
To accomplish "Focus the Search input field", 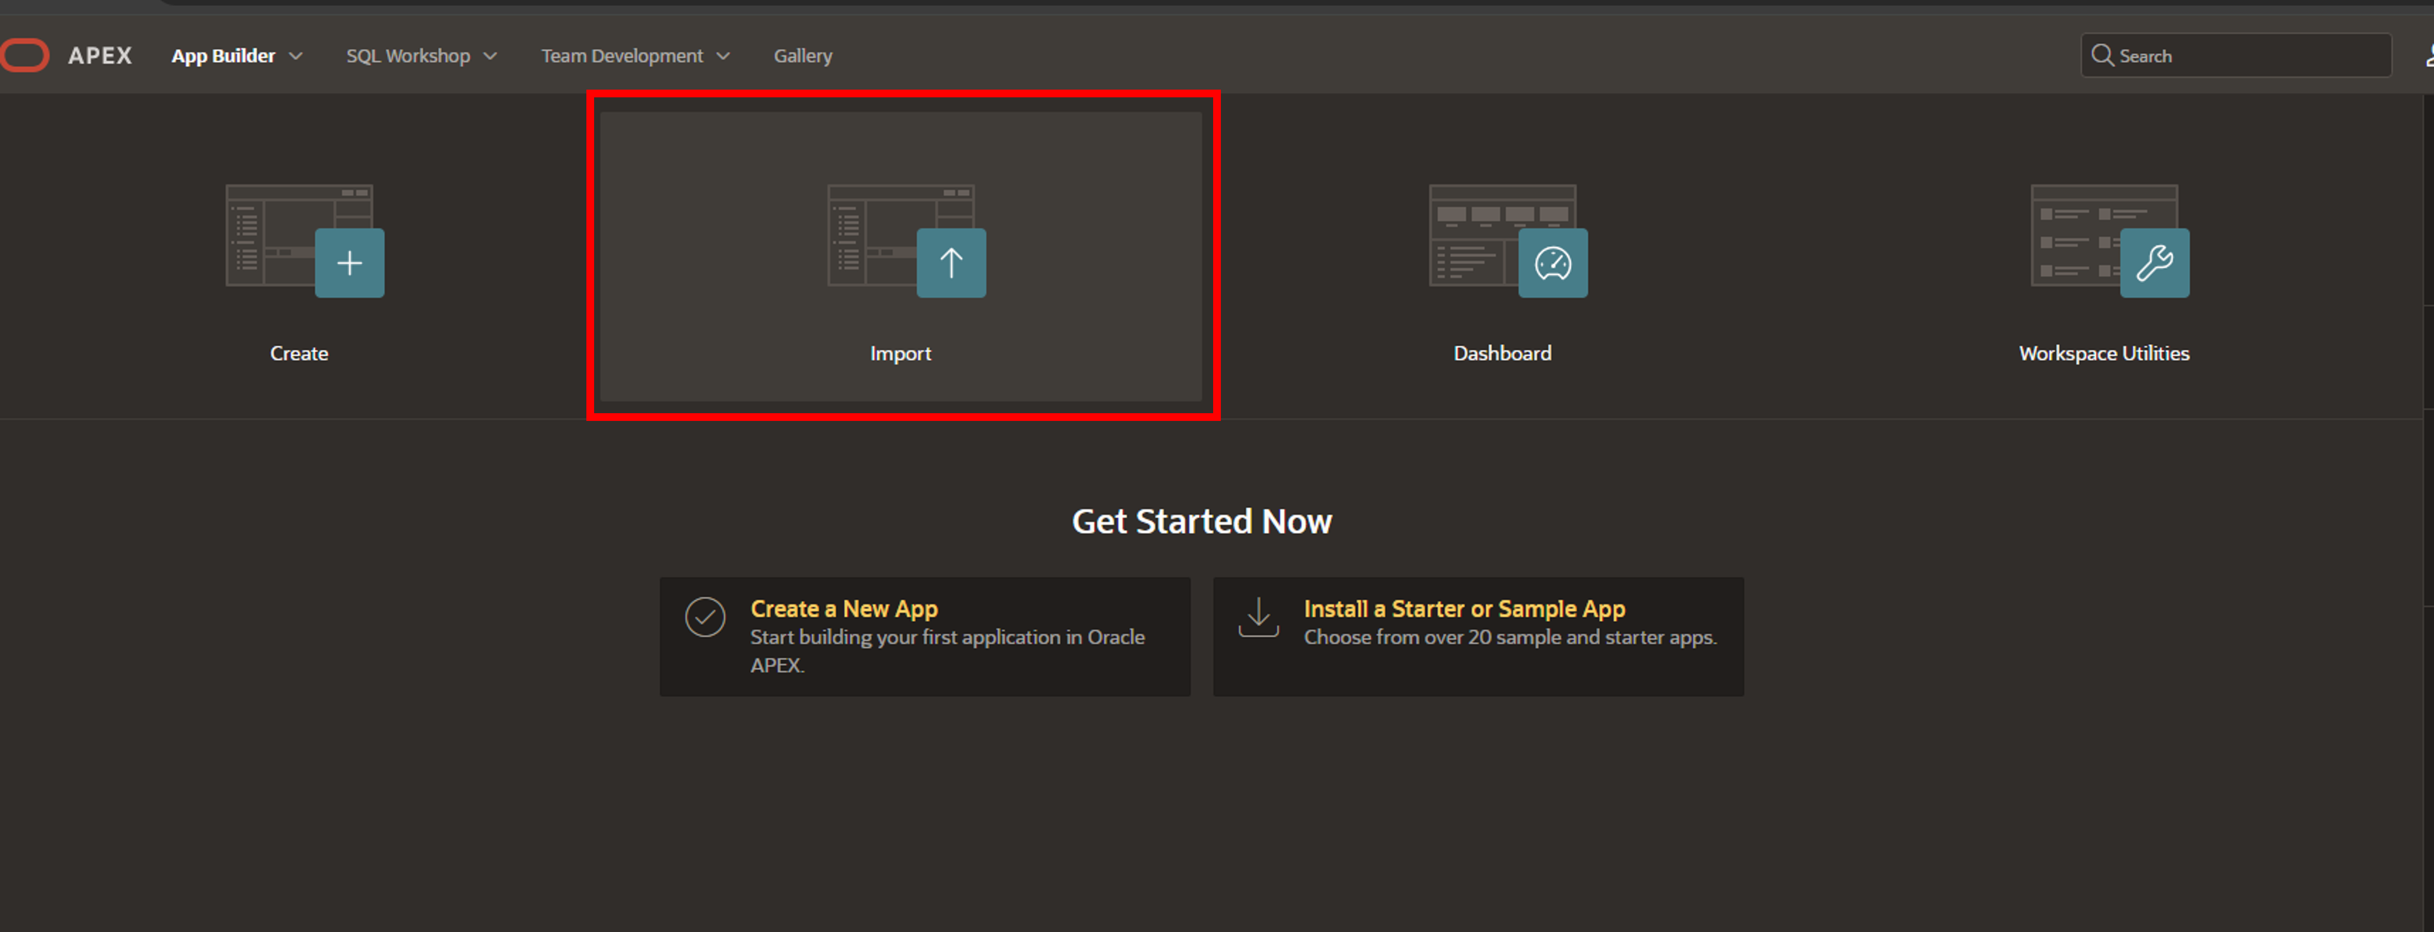I will click(2249, 56).
